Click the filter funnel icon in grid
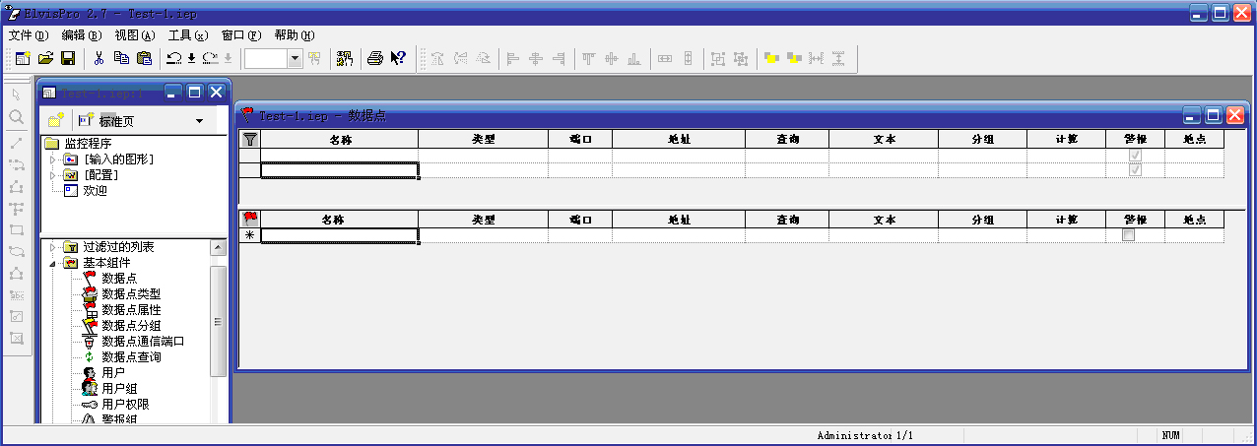The height and width of the screenshot is (446, 1257). click(250, 140)
